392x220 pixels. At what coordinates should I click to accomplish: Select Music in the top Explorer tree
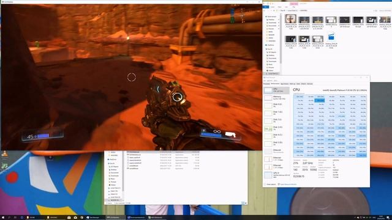click(x=270, y=64)
